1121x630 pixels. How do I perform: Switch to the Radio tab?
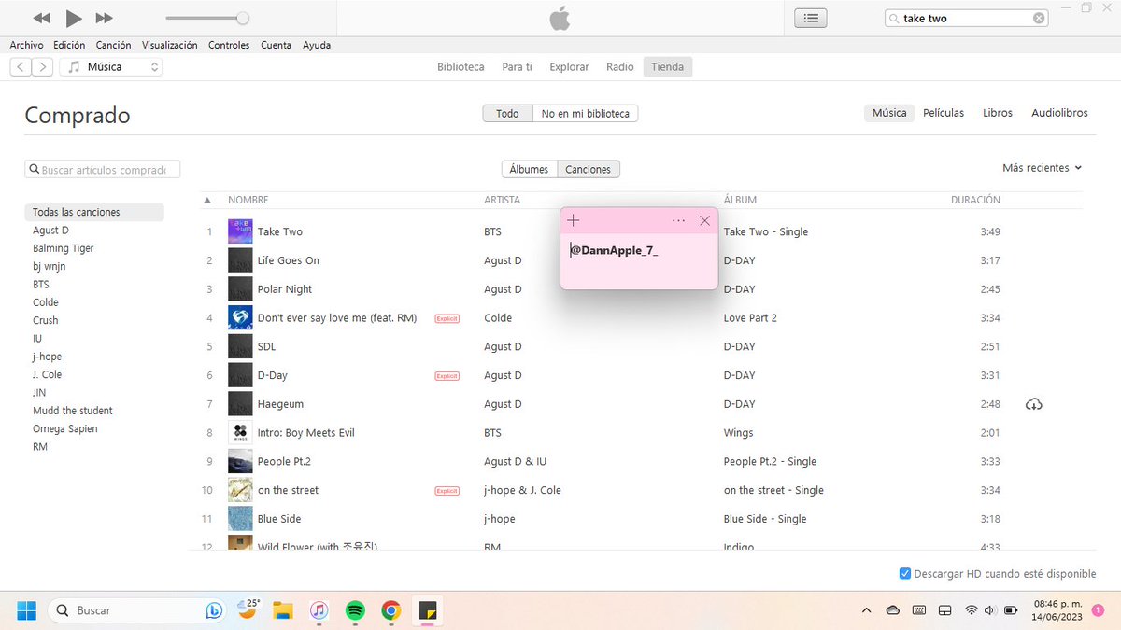coord(619,67)
